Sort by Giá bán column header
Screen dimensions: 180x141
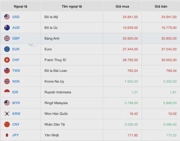161,6
